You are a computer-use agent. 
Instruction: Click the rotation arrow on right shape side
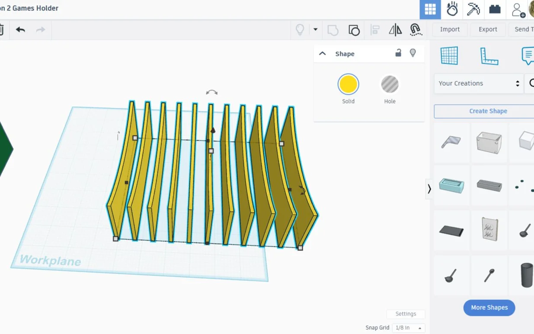click(302, 190)
